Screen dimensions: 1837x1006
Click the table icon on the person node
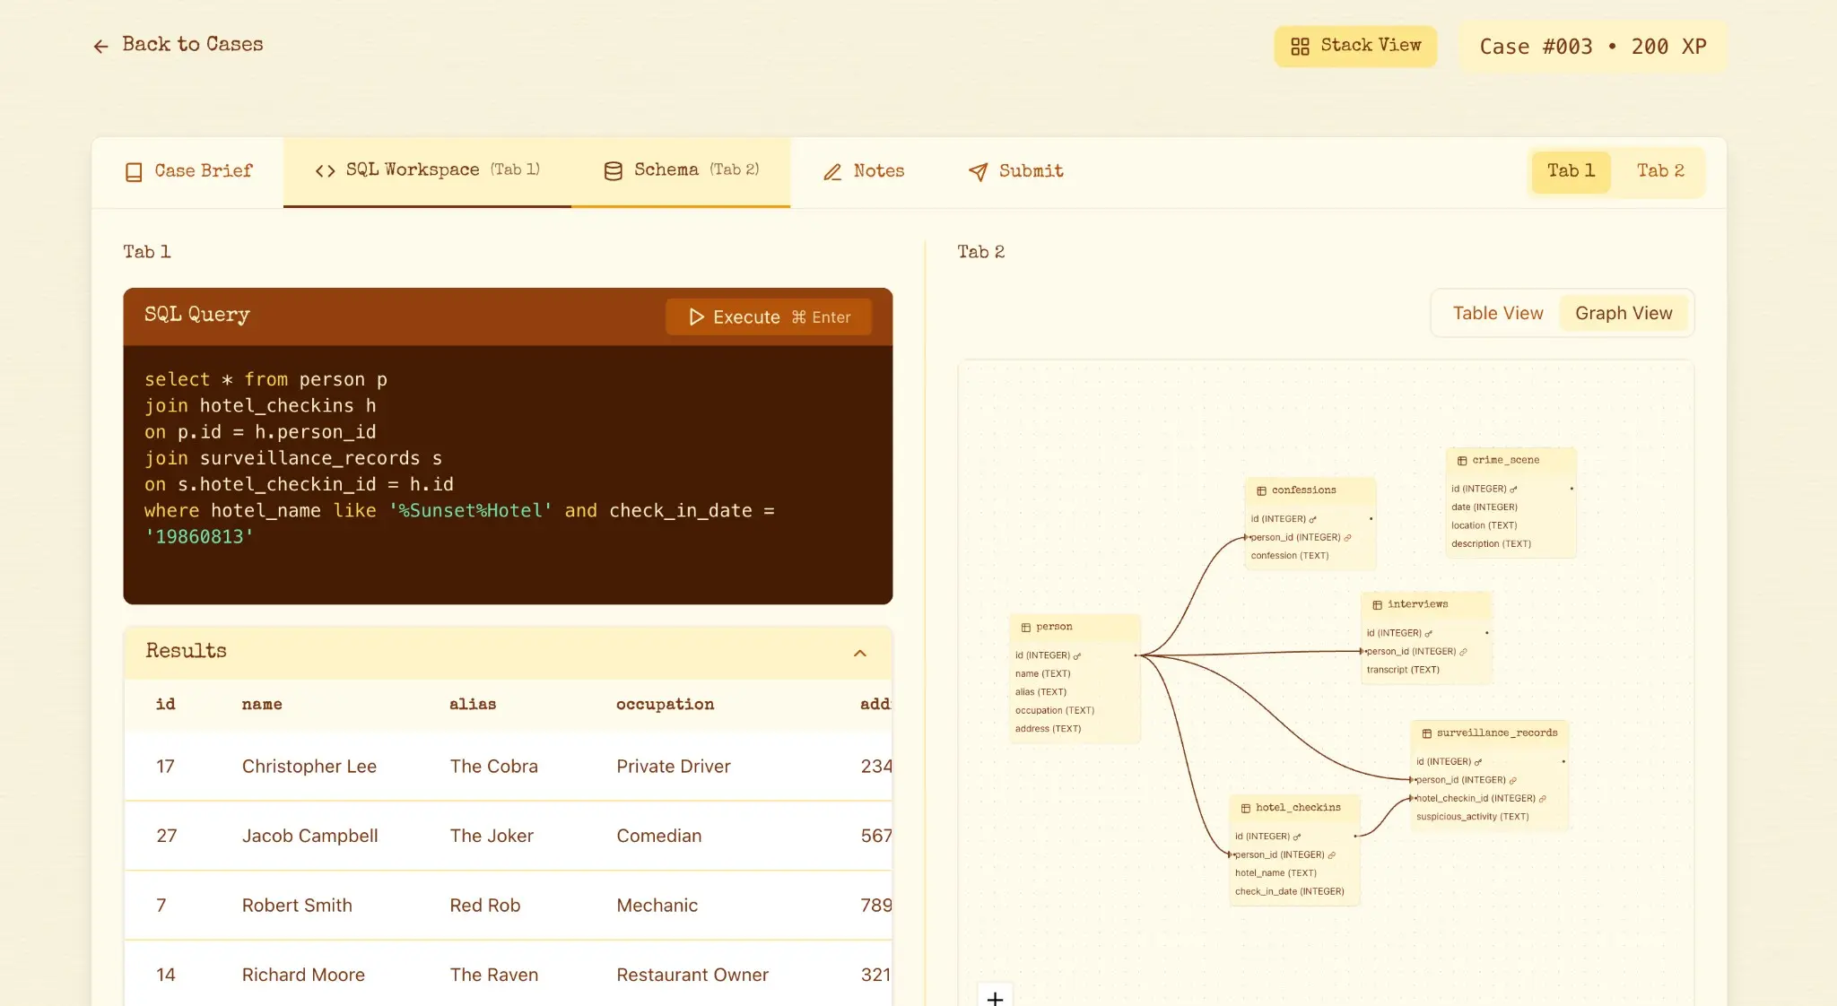[1025, 628]
